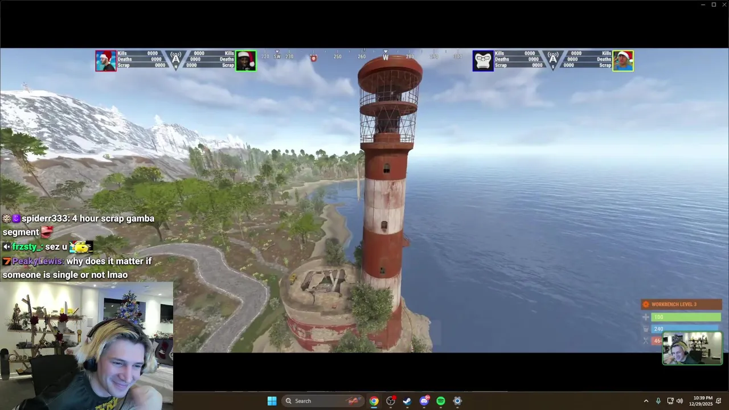The image size is (729, 410).
Task: Click the emote after 'sez u'
Action: (81, 247)
